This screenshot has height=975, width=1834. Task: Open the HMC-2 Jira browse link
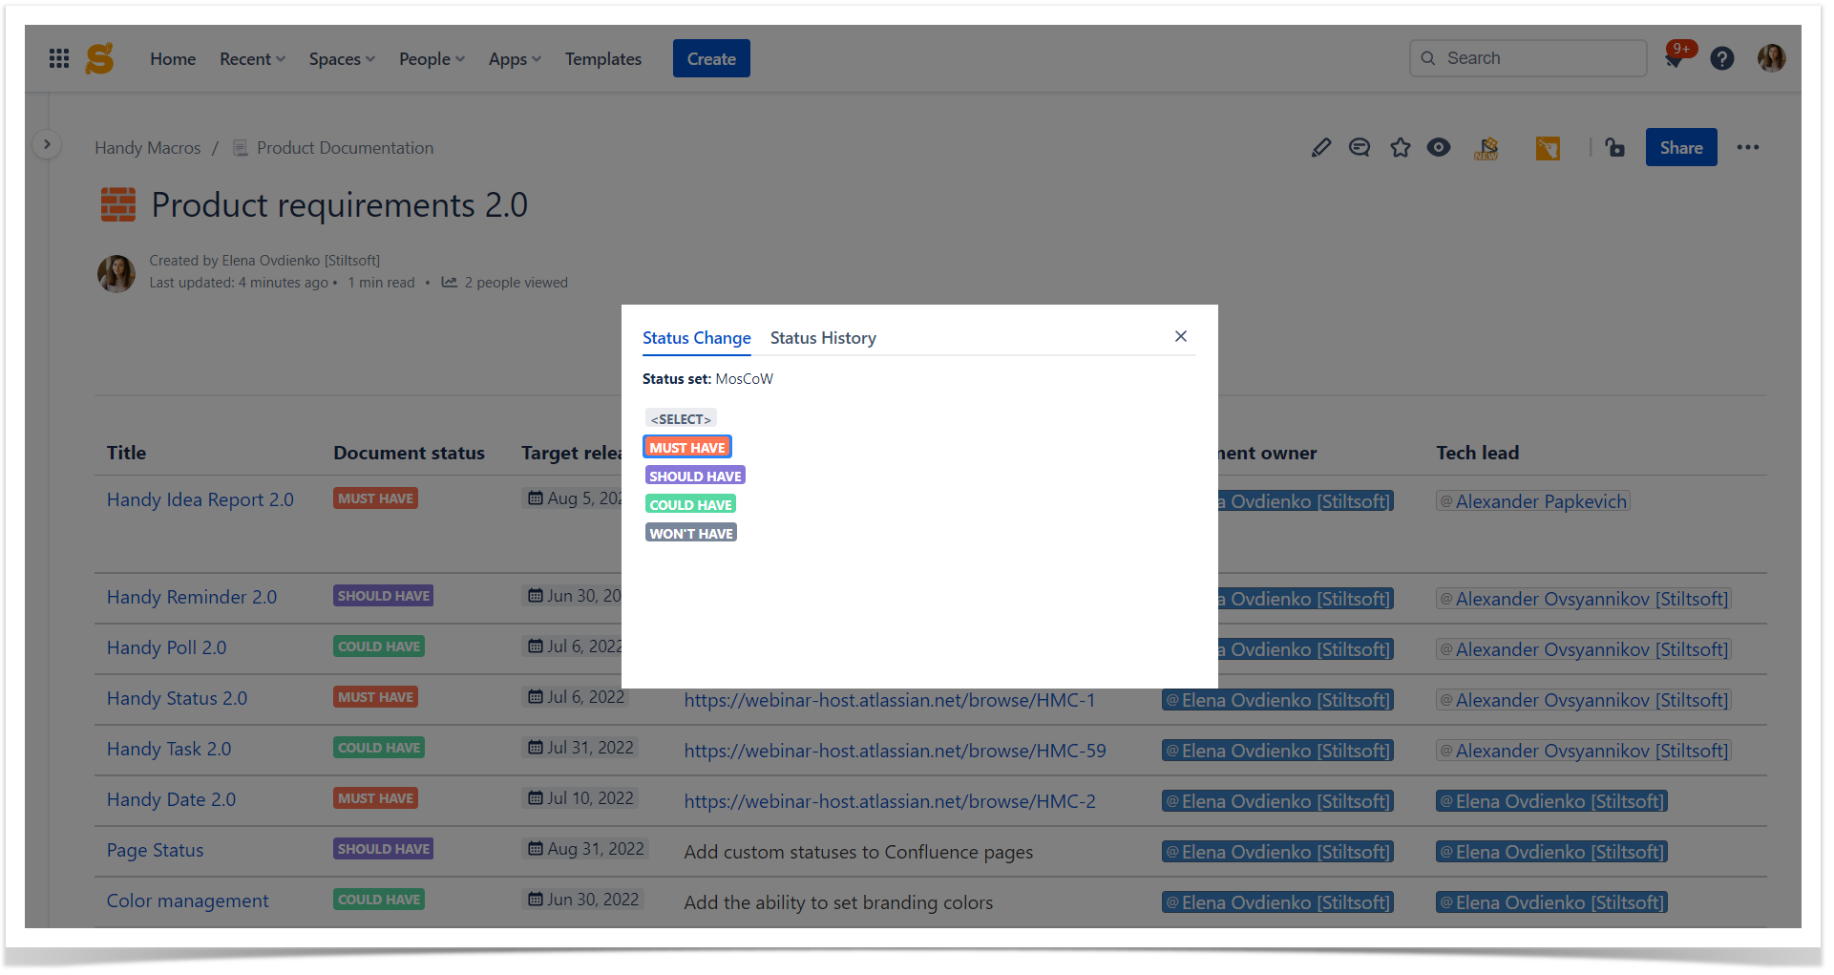[890, 801]
